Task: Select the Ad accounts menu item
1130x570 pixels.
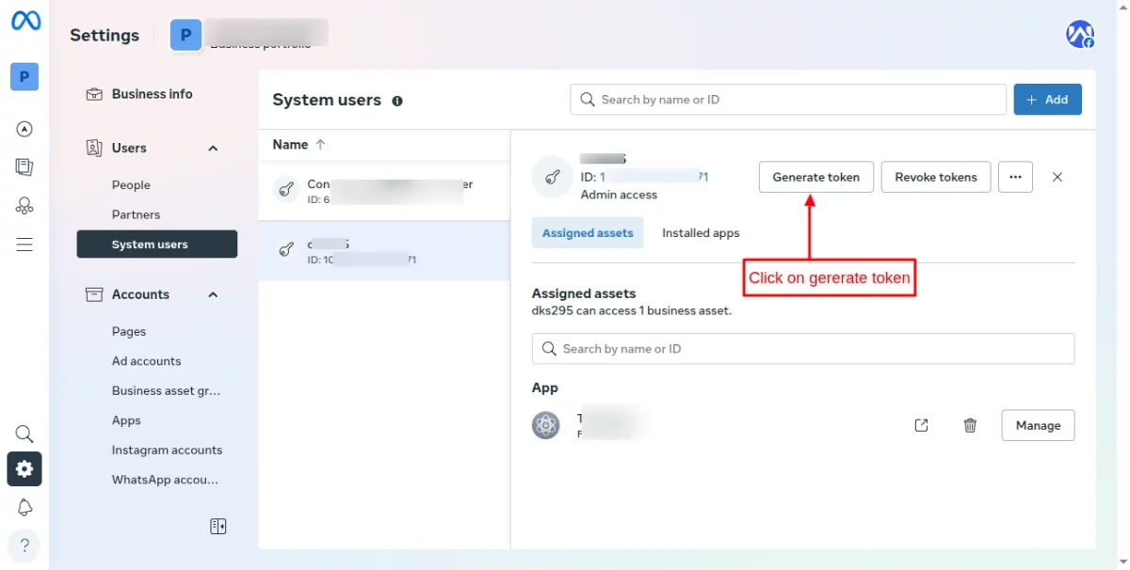Action: (146, 361)
